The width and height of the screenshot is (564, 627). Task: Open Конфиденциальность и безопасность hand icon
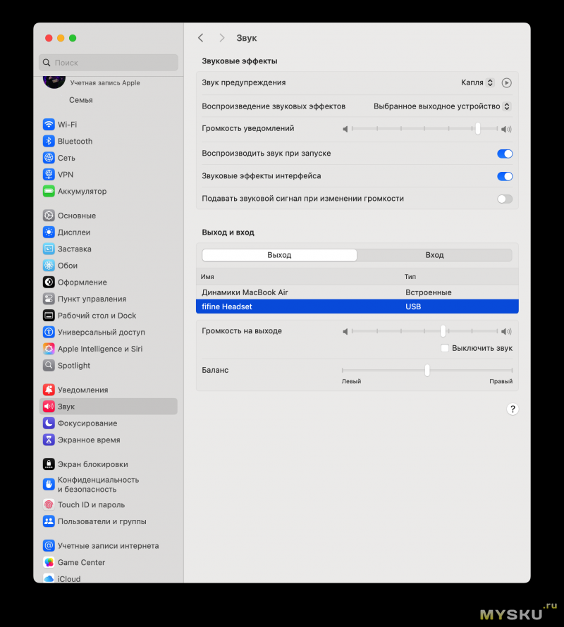[x=49, y=484]
